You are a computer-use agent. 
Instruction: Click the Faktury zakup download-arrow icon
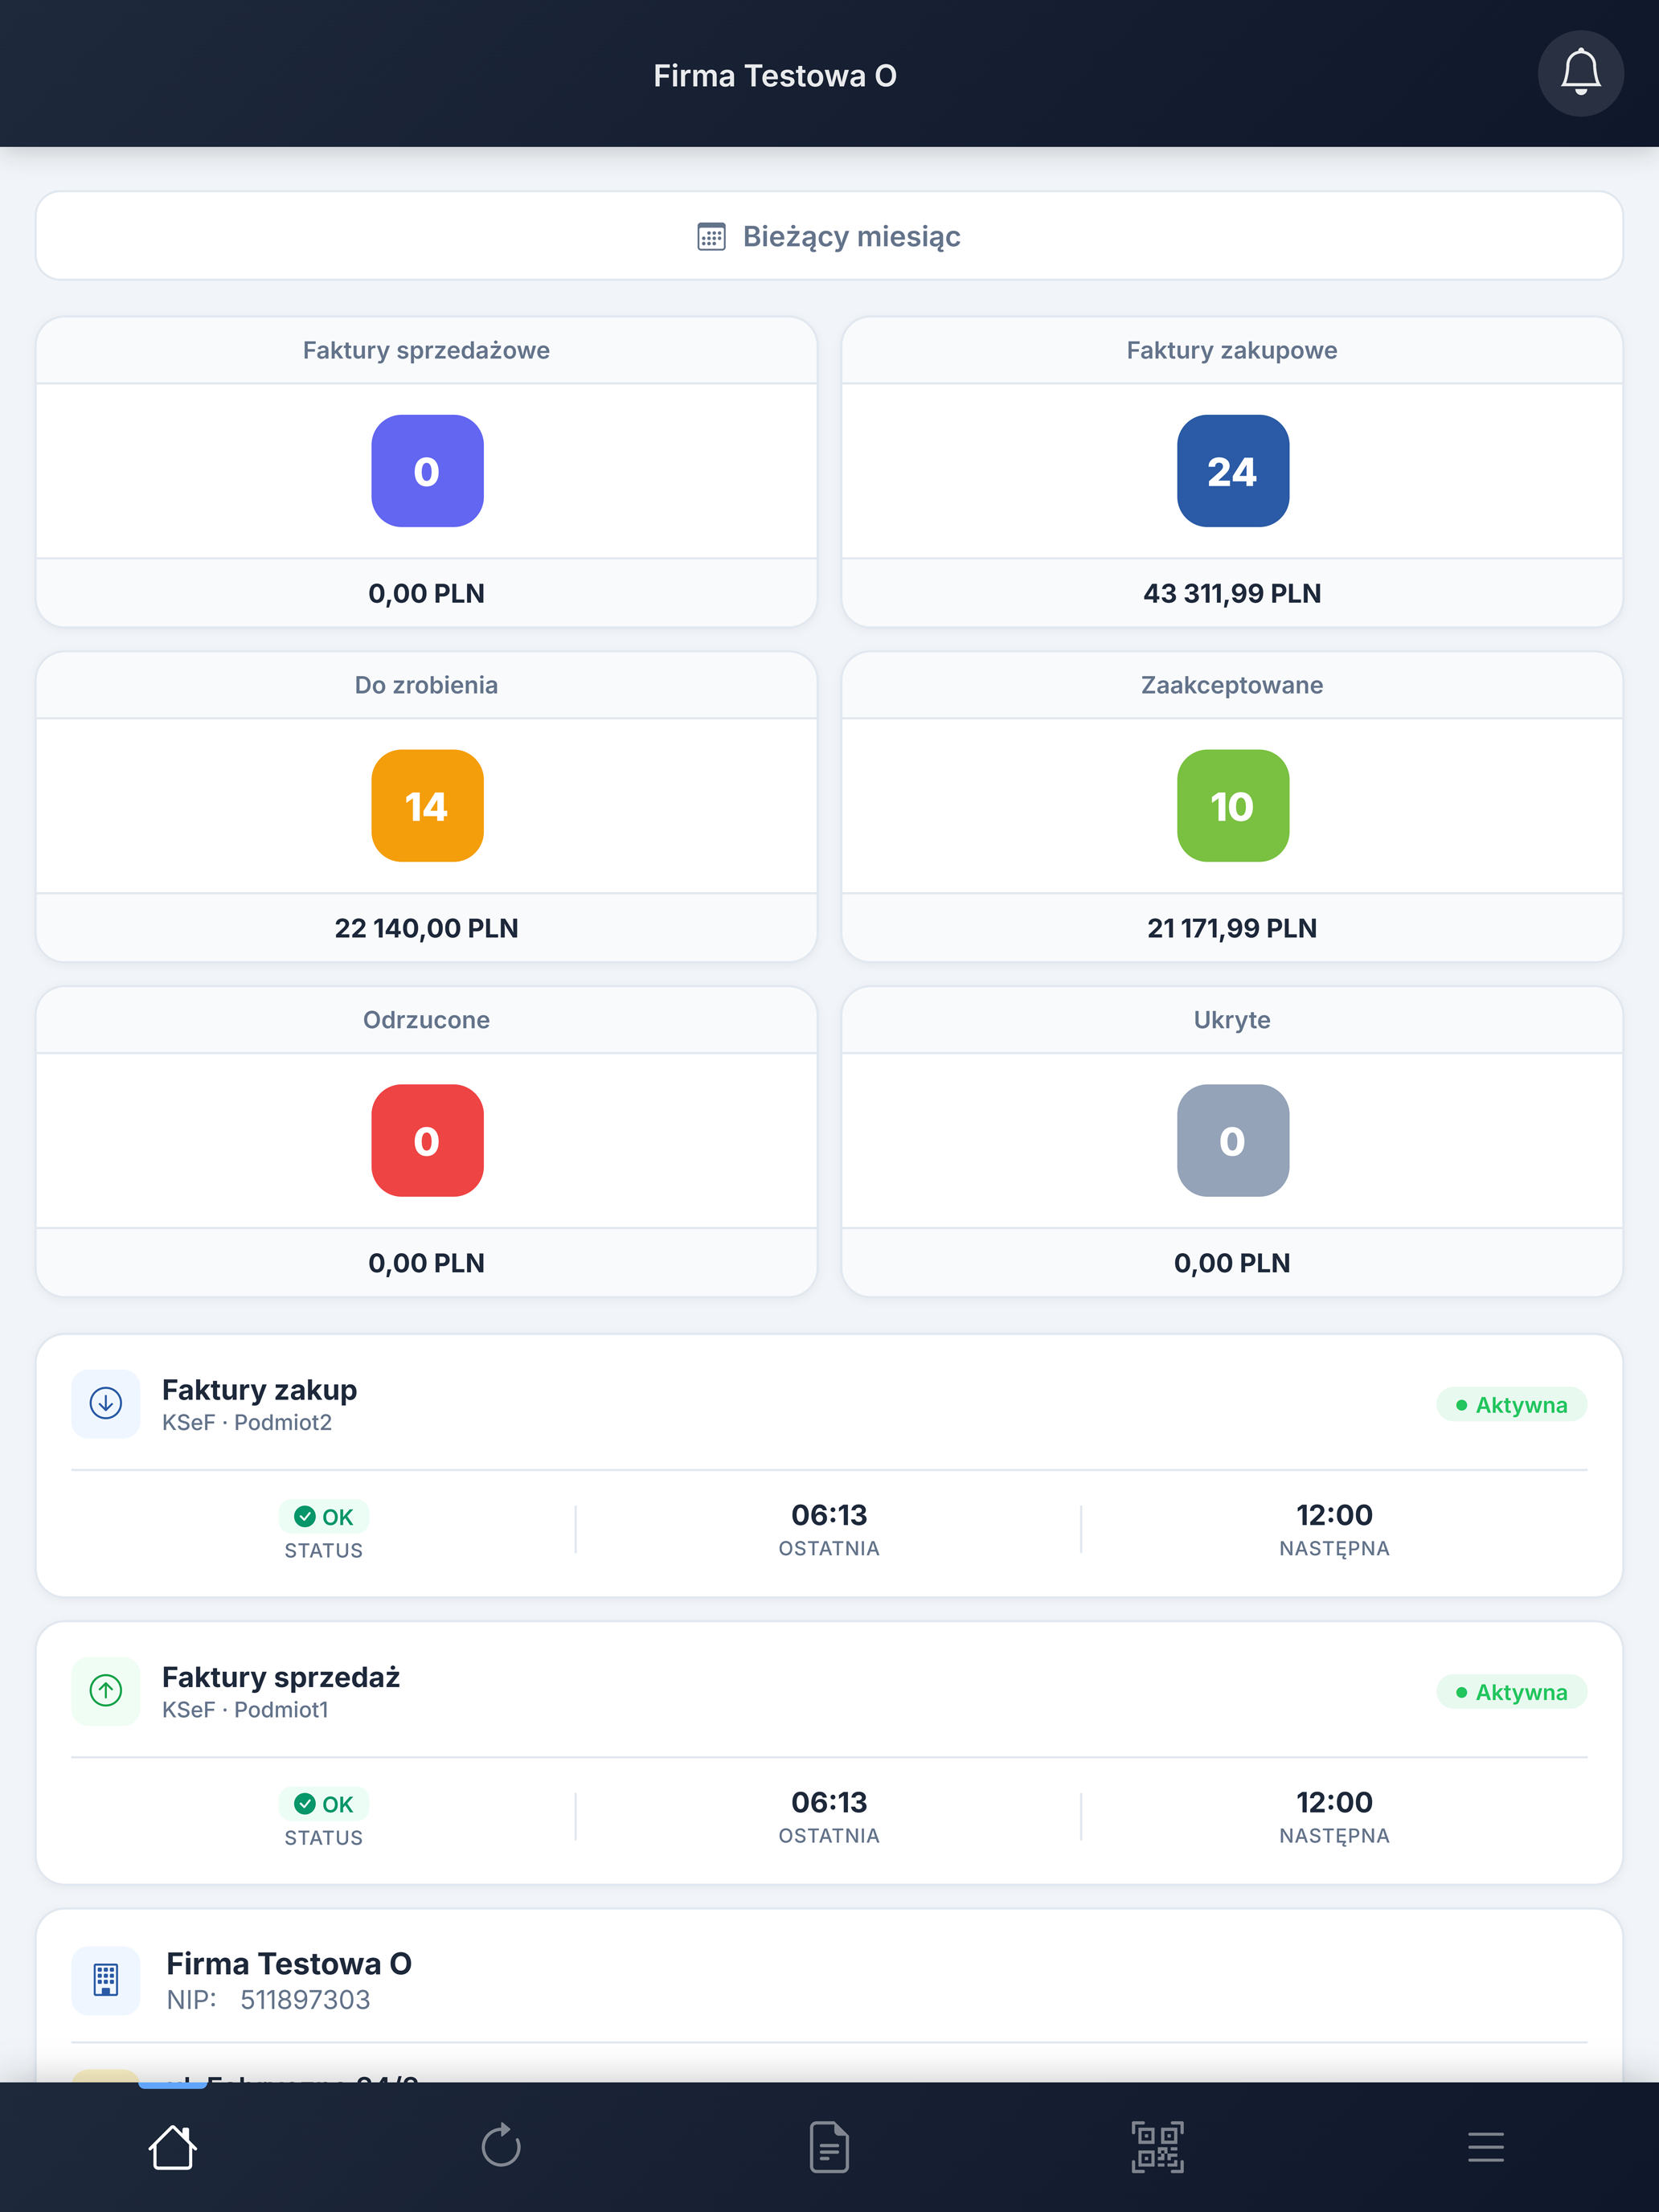[106, 1404]
